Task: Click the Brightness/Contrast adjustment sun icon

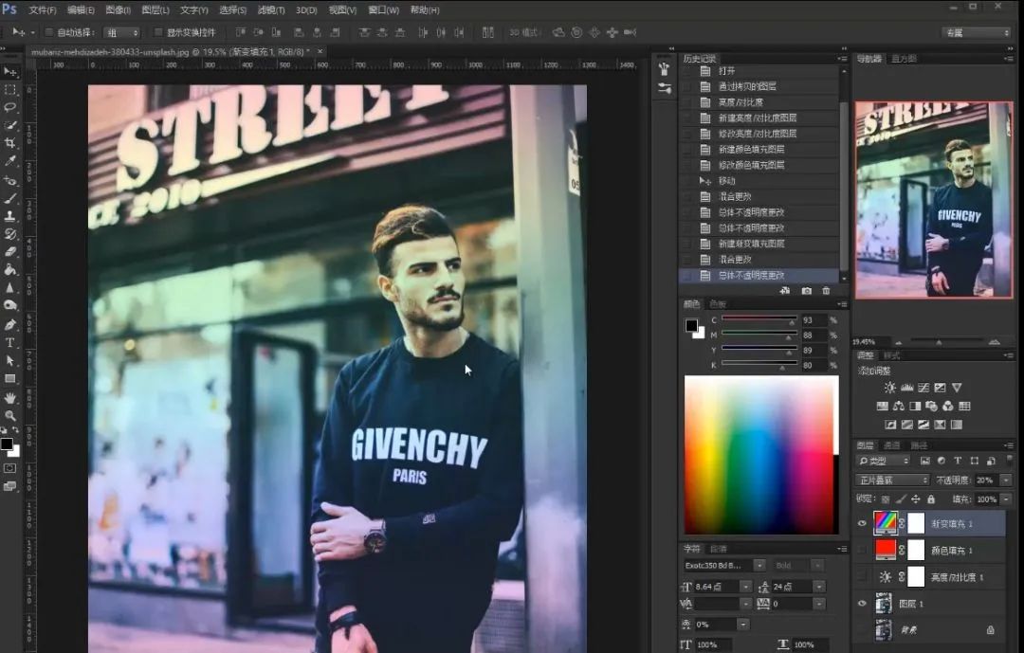Action: pyautogui.click(x=889, y=388)
